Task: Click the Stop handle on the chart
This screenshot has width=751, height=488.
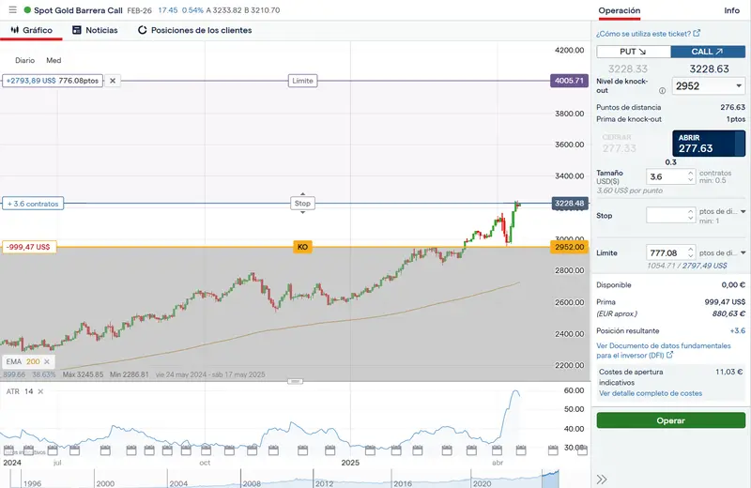Action: pyautogui.click(x=301, y=203)
